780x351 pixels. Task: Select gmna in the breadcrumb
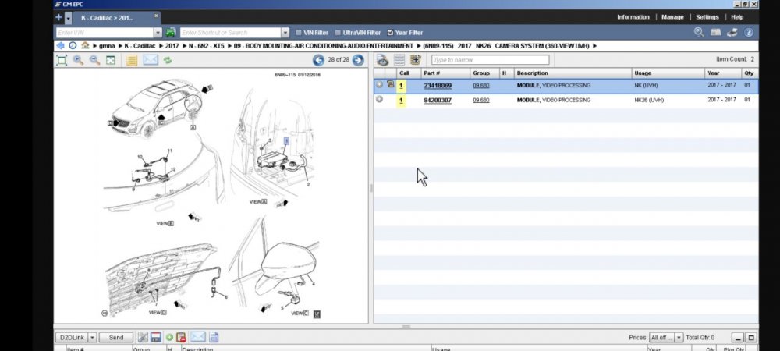(107, 46)
